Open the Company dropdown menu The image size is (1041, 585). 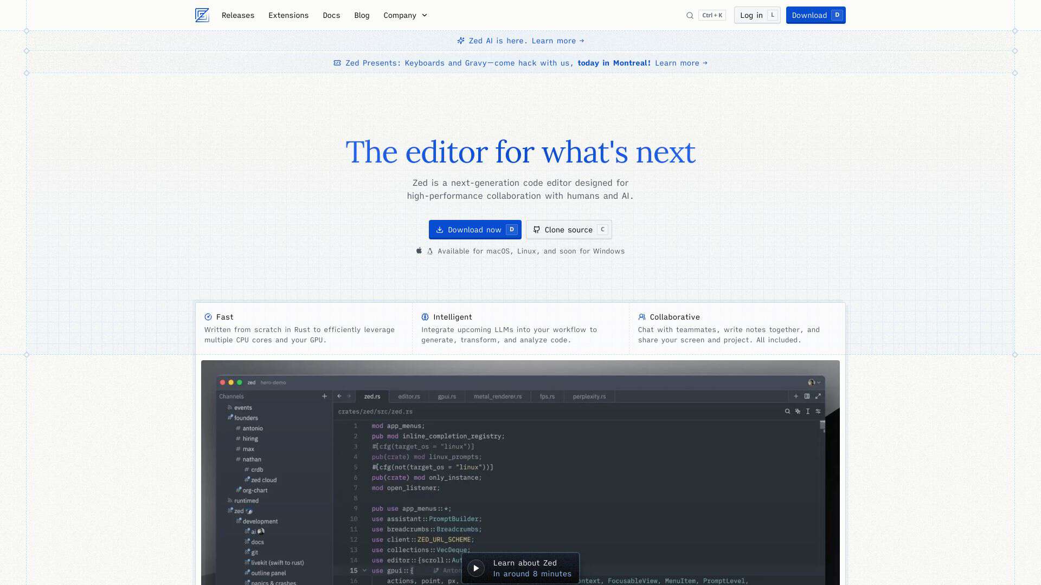pyautogui.click(x=404, y=15)
